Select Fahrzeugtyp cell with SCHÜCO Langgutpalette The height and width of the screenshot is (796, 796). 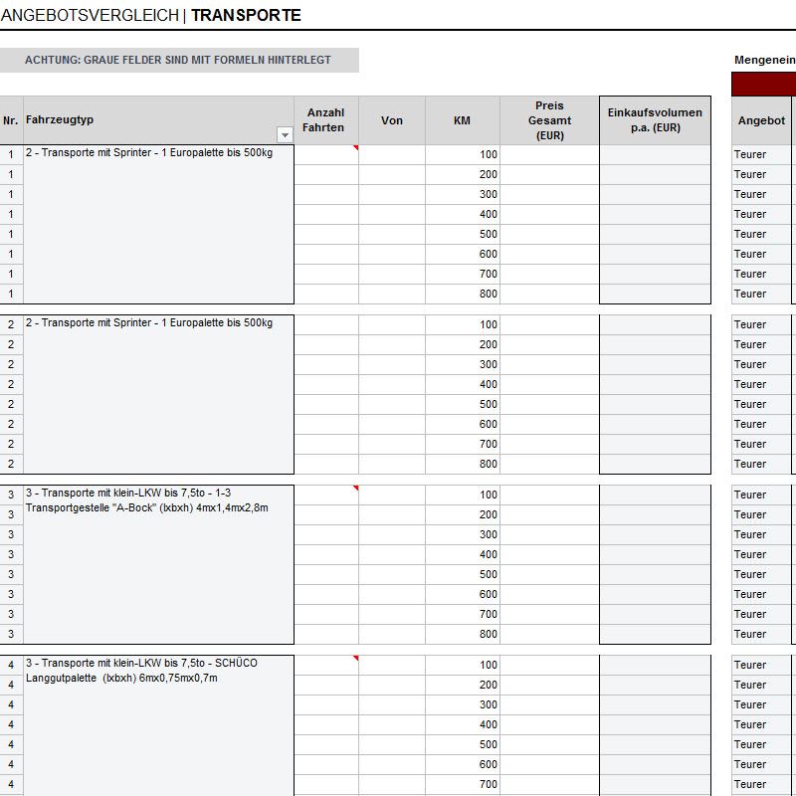tap(158, 670)
